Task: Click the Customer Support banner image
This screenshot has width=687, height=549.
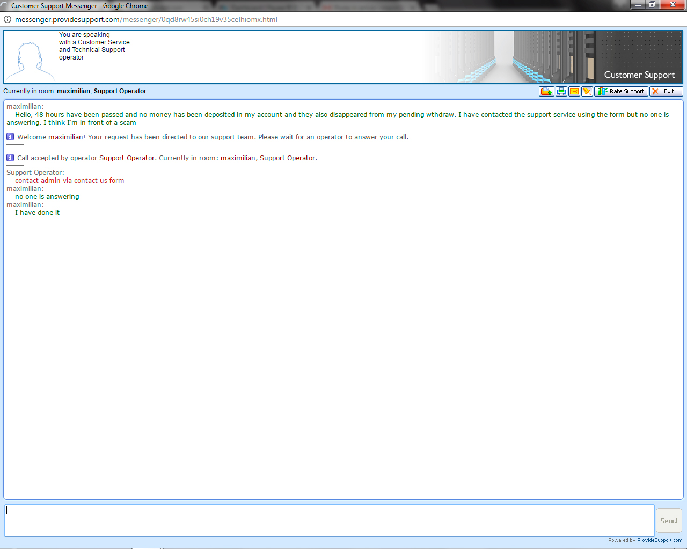Action: pyautogui.click(x=553, y=56)
